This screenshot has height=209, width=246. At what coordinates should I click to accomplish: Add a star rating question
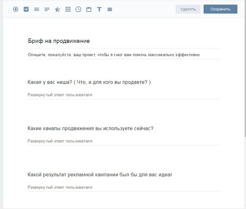57,9
